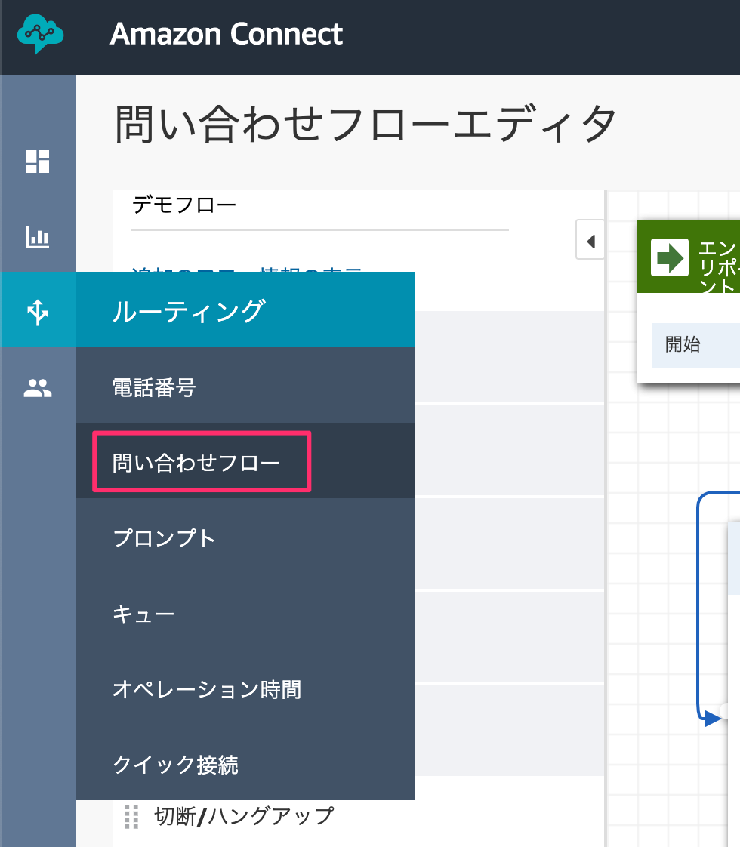
Task: Click the Amazon Connect cloud logo
Action: click(x=40, y=33)
